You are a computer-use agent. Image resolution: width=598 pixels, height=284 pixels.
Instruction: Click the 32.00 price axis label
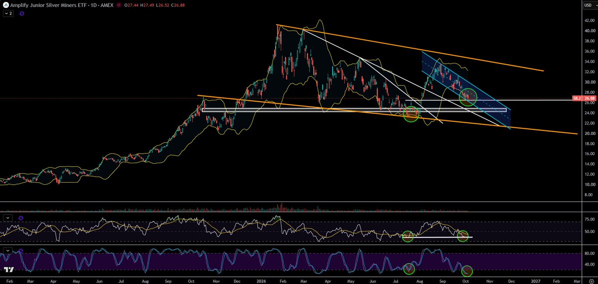coord(589,72)
